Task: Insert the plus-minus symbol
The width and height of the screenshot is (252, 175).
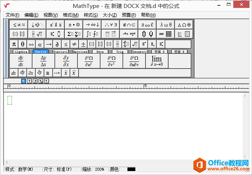Action: pos(83,44)
